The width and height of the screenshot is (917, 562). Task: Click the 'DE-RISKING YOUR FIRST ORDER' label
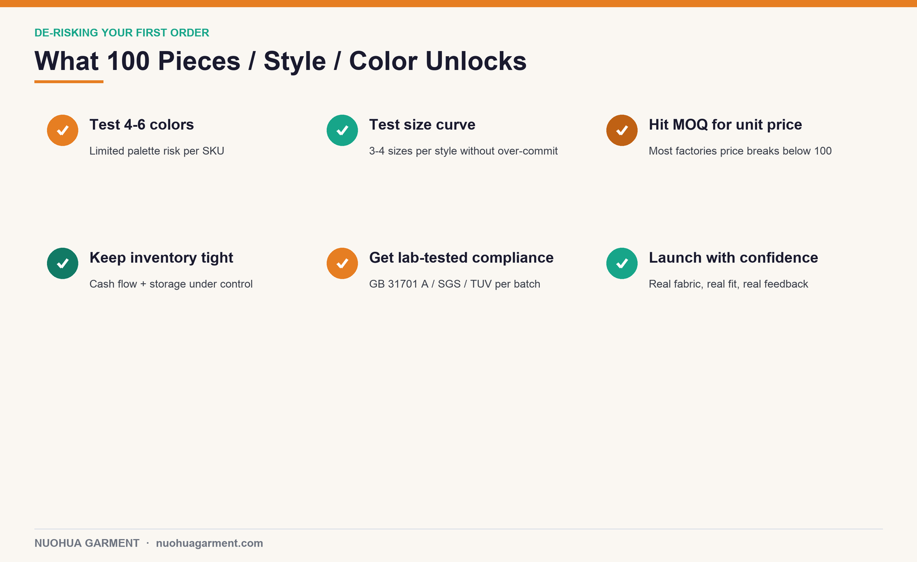pos(122,33)
